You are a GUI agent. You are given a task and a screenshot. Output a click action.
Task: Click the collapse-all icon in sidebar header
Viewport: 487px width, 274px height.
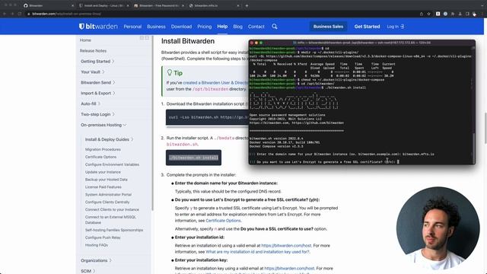[x=147, y=38]
